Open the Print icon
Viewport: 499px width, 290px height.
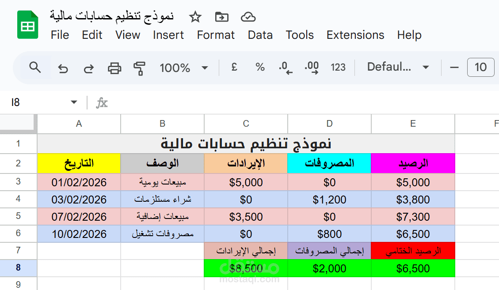[114, 68]
